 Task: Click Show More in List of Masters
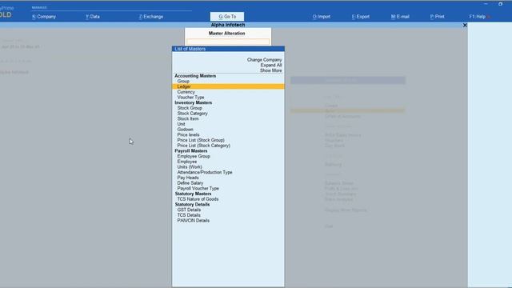pos(270,70)
